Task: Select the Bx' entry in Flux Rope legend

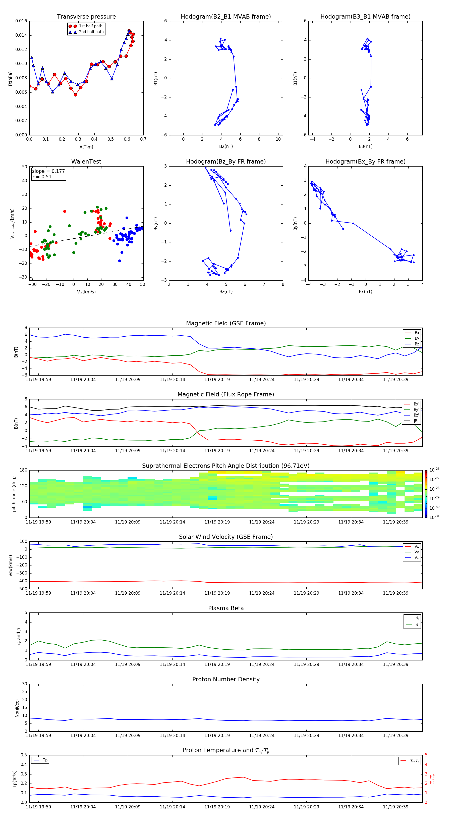Action: coord(412,404)
